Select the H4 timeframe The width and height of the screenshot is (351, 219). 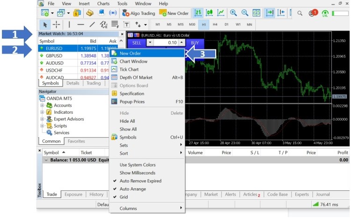tap(215, 24)
